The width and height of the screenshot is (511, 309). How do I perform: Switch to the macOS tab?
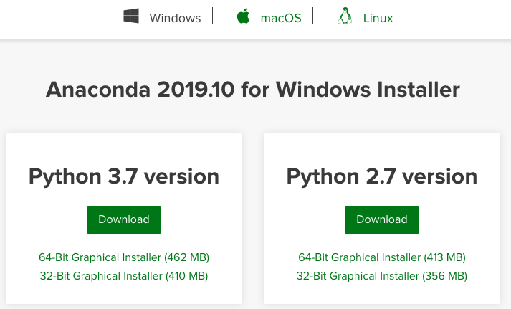coord(281,18)
